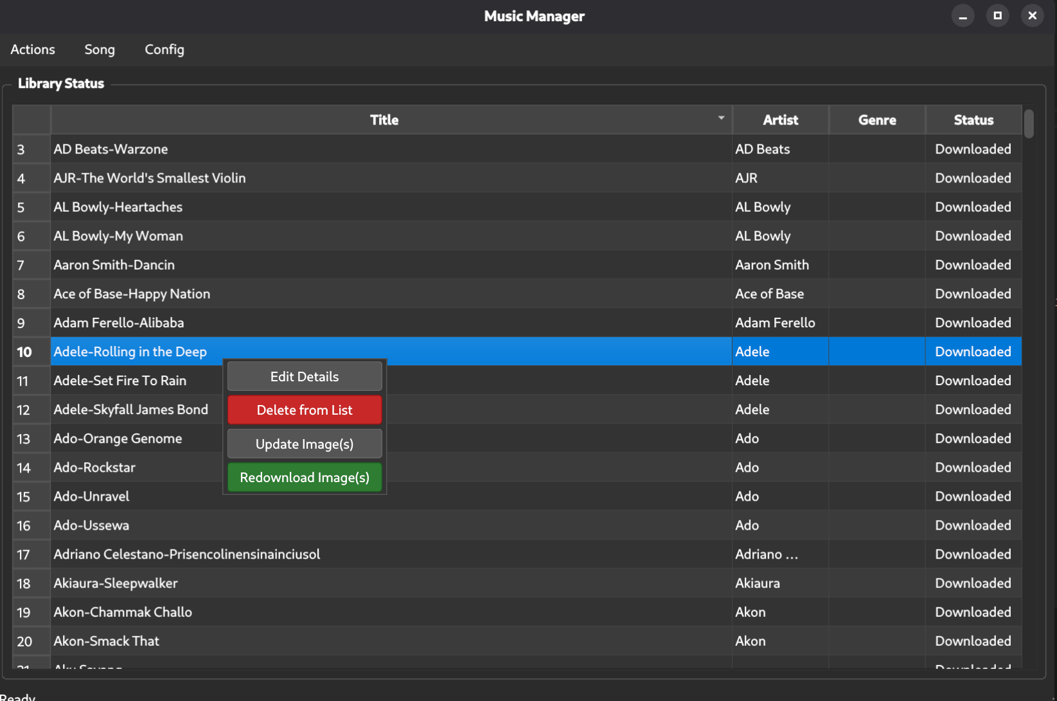
Task: Click the Status column header
Action: pos(973,120)
